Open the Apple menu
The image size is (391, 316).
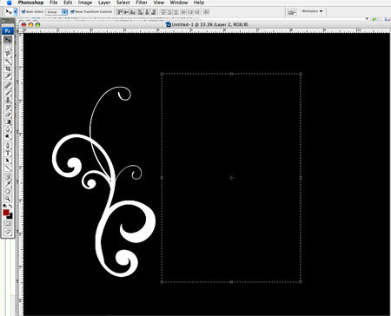tap(10, 3)
